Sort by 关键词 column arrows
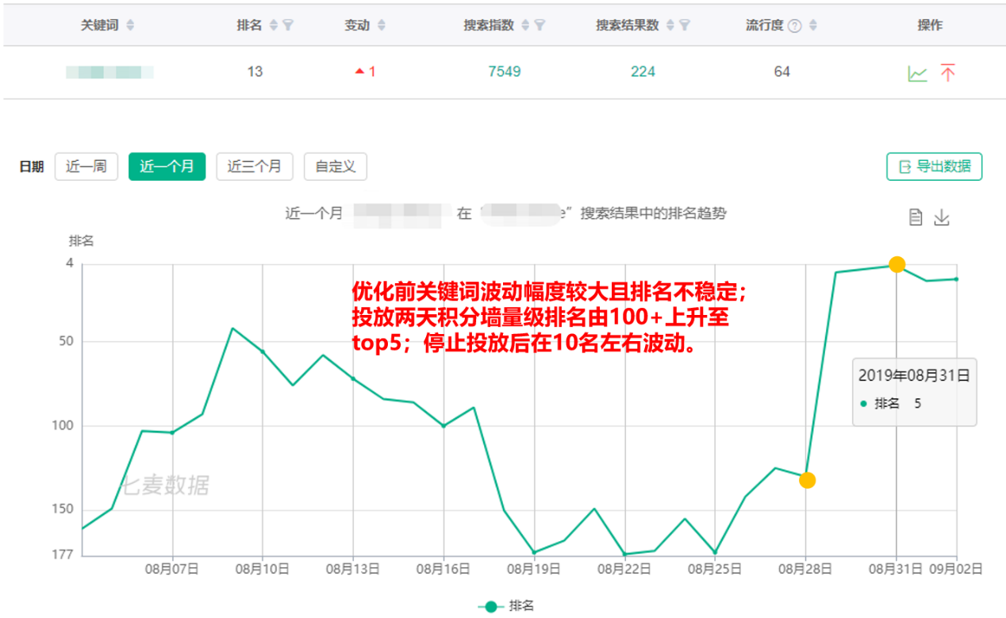 click(x=130, y=25)
